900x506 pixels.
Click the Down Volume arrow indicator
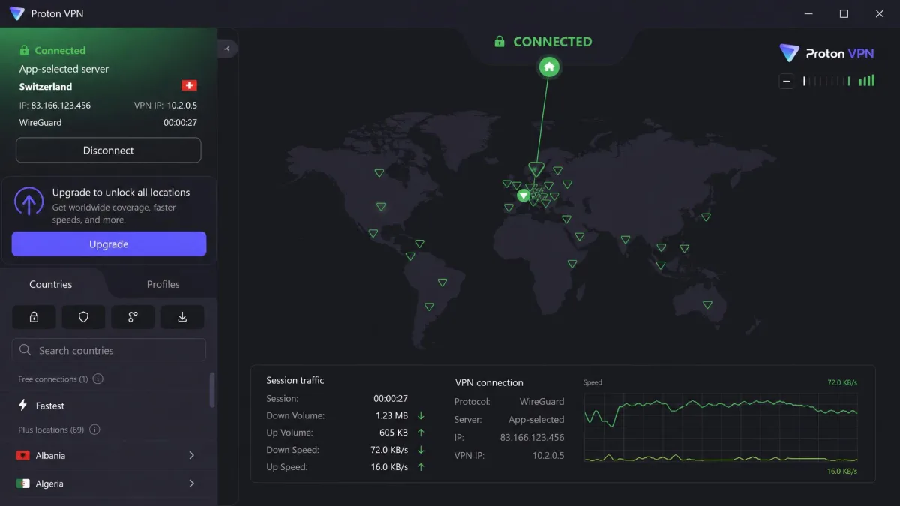pos(421,415)
